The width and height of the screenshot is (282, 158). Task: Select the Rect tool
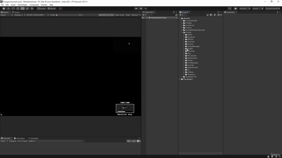[x=22, y=9]
